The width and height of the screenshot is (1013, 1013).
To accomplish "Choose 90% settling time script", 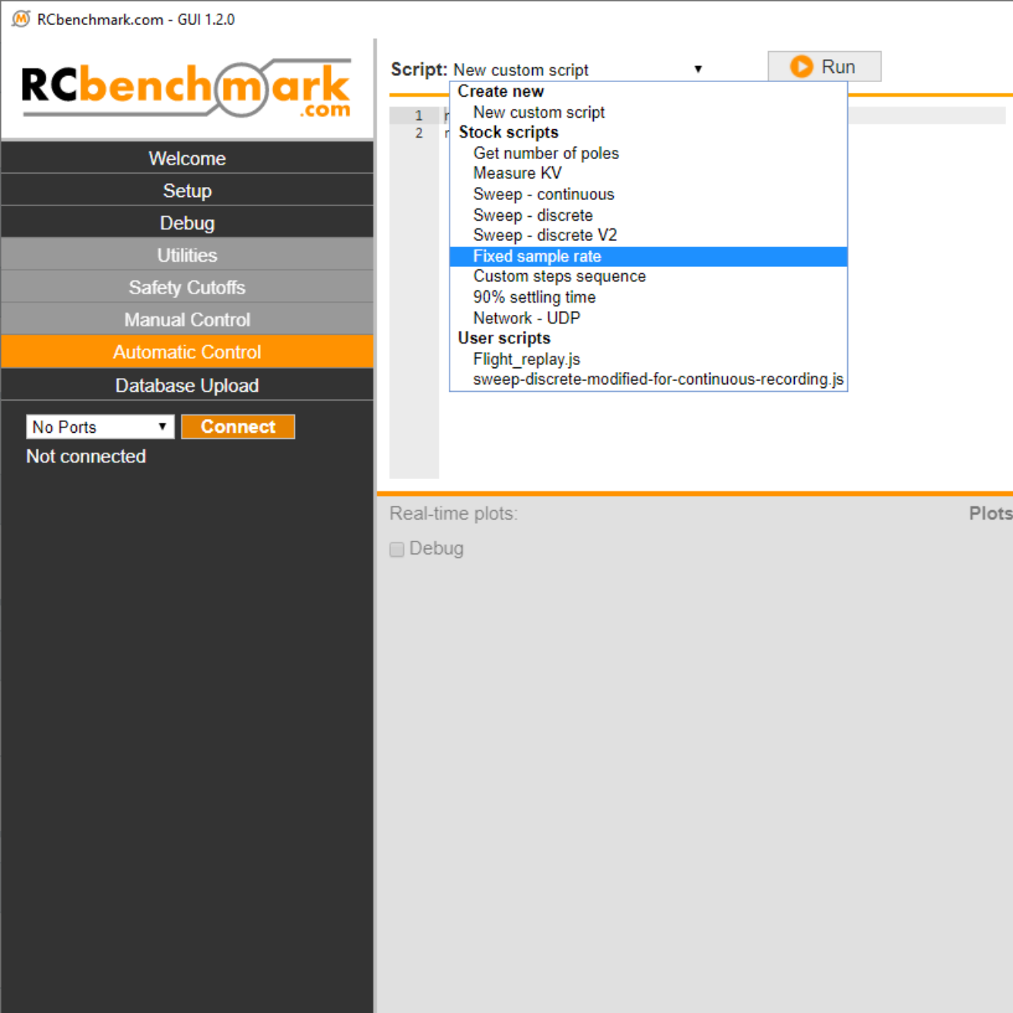I will click(x=649, y=297).
